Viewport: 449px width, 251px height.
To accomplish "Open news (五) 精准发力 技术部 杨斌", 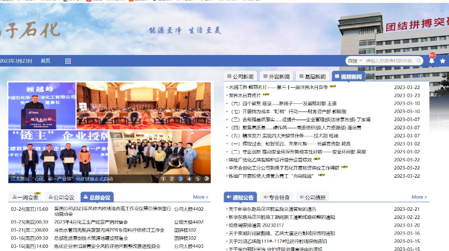I will coord(285,135).
